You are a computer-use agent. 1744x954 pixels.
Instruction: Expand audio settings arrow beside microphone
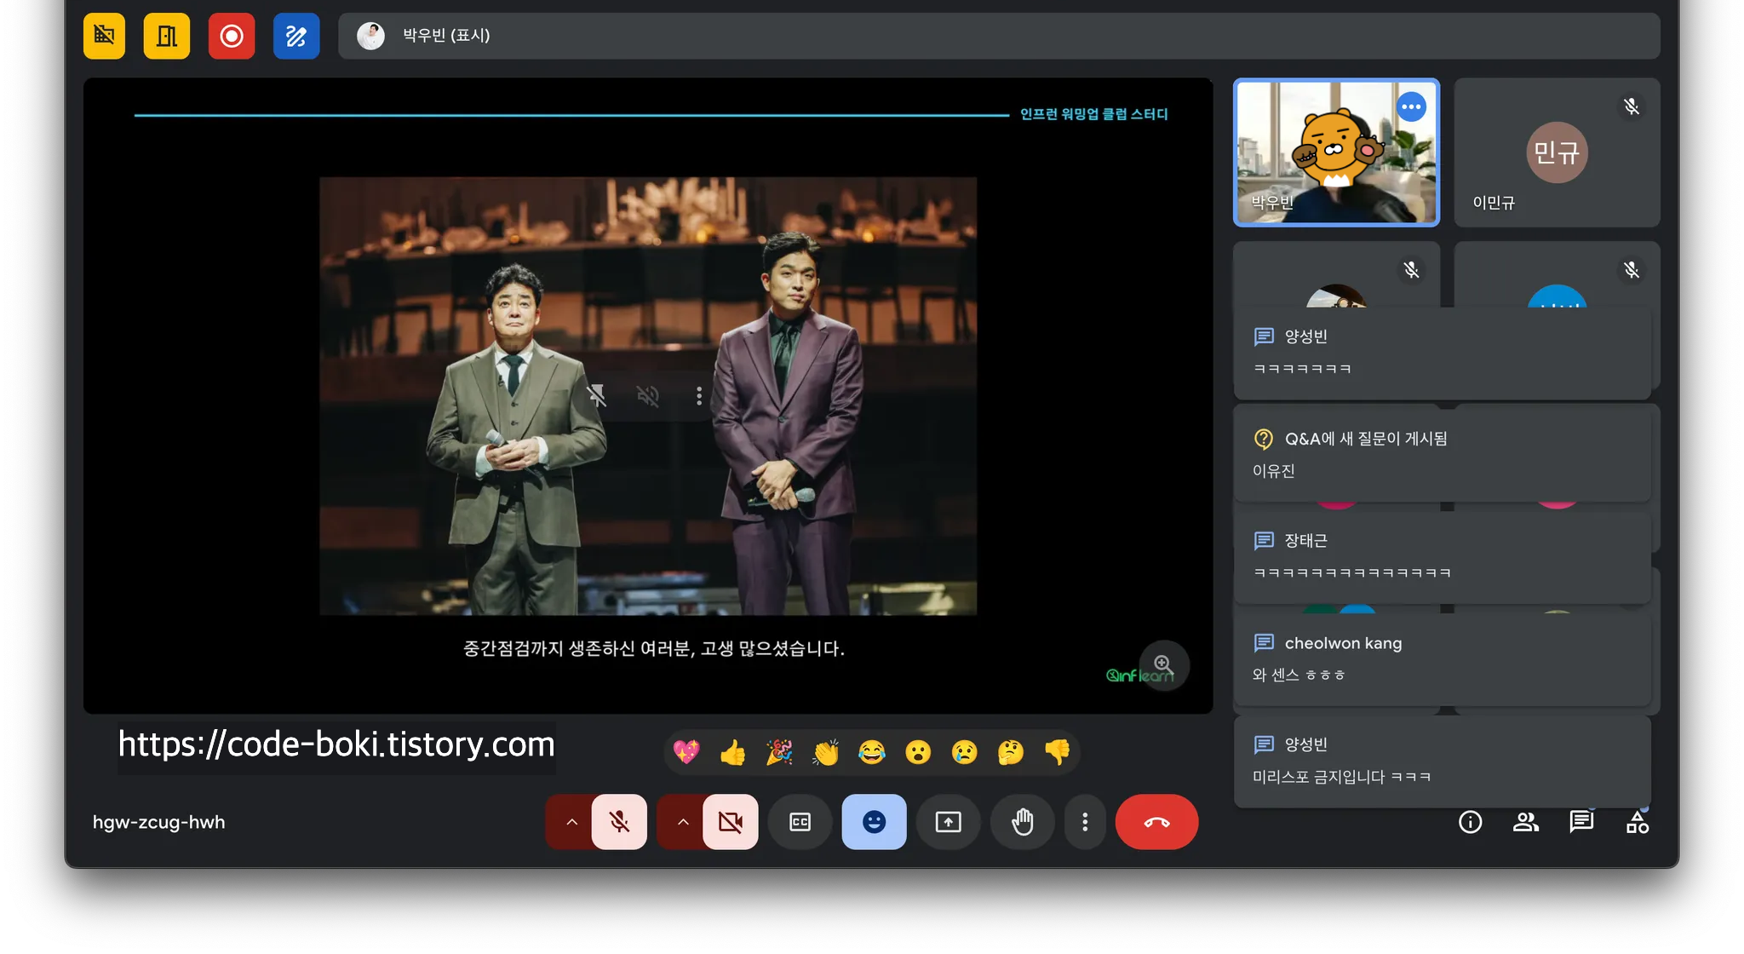(571, 822)
